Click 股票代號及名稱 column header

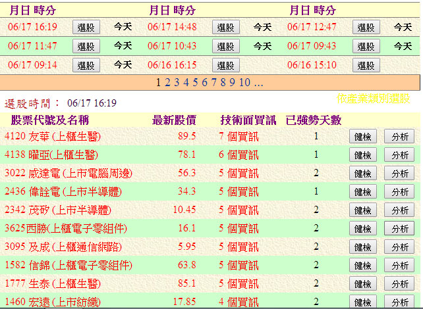pyautogui.click(x=50, y=120)
